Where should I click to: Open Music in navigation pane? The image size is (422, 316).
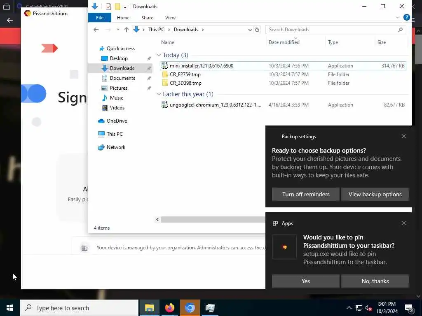tap(116, 98)
